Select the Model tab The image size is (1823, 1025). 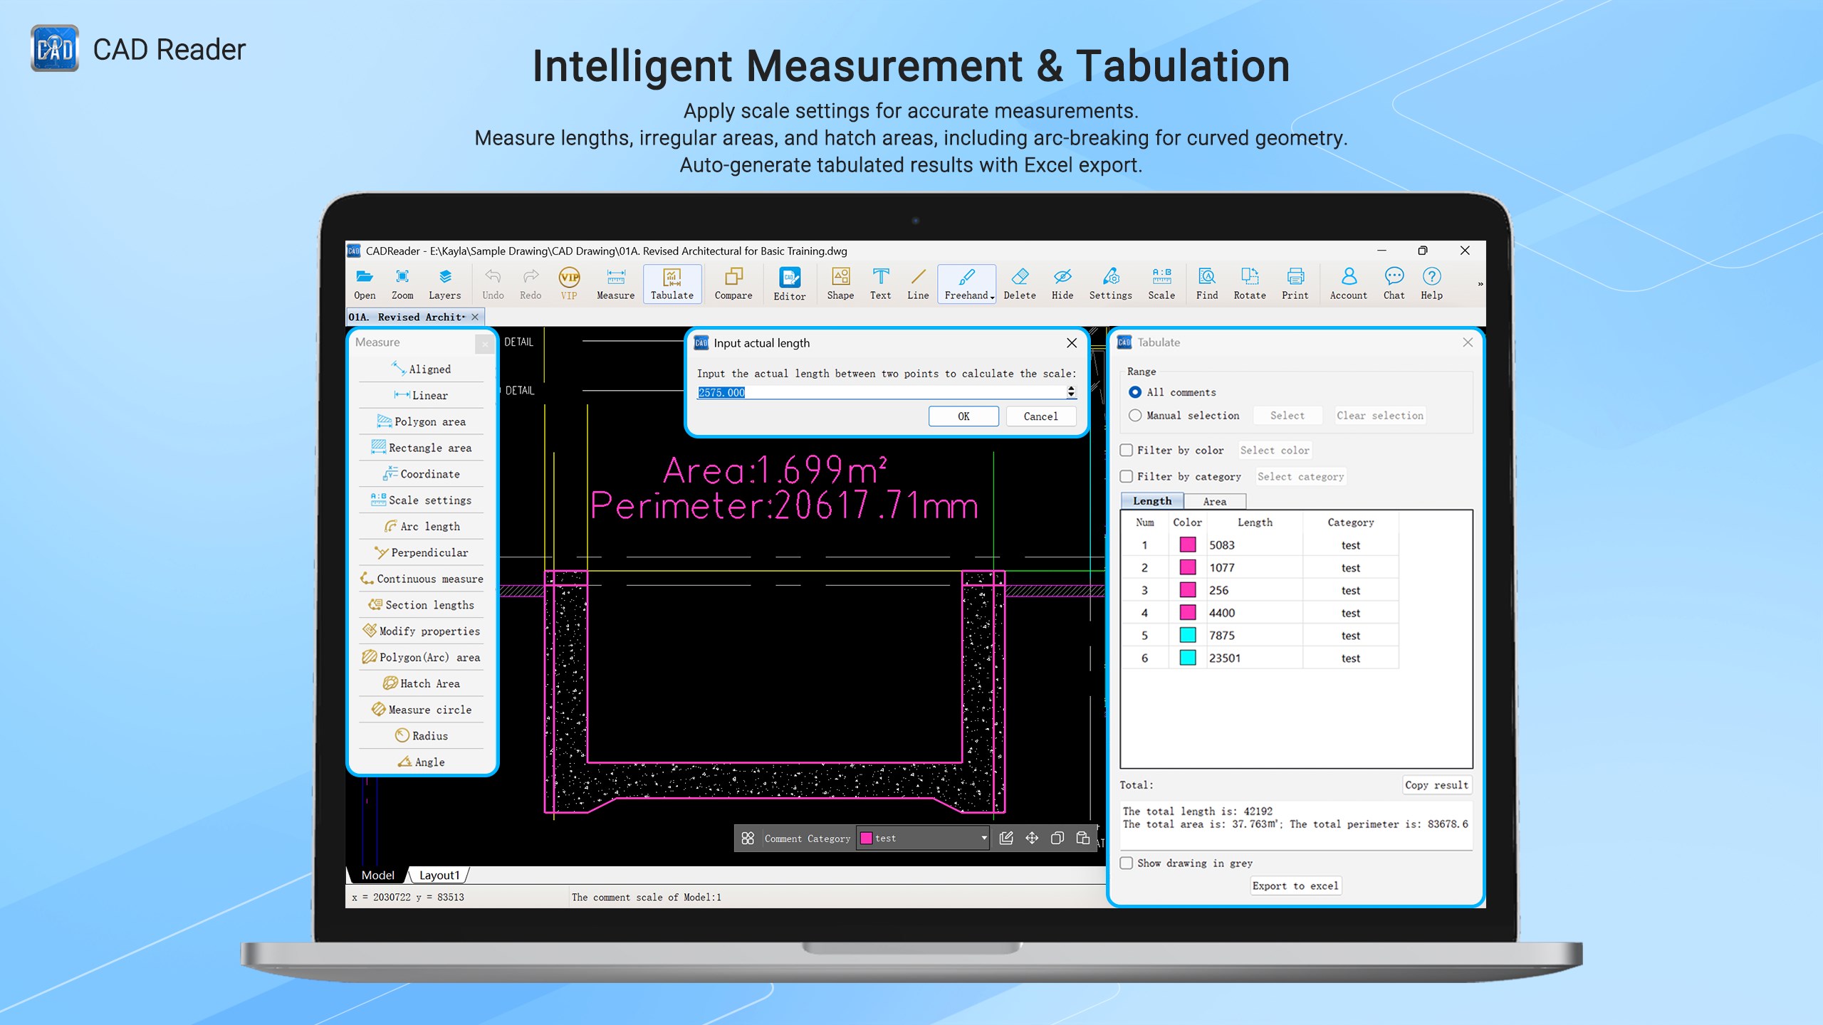click(x=377, y=875)
